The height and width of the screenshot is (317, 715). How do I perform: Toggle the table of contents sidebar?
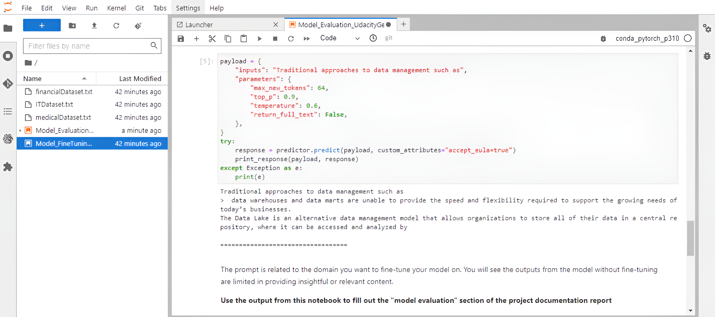coord(8,111)
